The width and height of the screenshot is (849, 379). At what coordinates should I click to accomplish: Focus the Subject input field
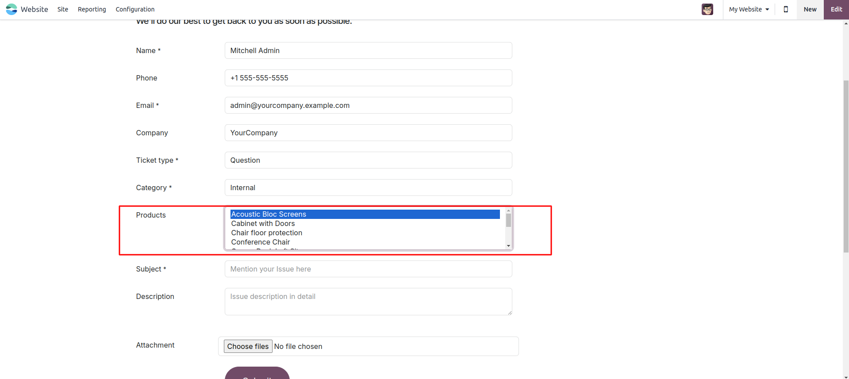tap(368, 269)
